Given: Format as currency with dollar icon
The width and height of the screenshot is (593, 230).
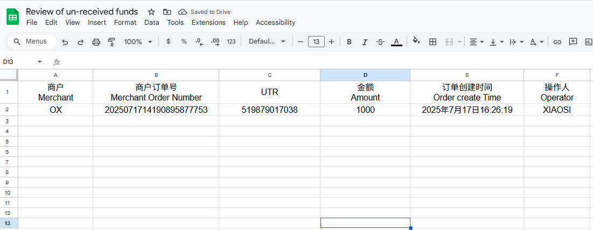Looking at the screenshot, I should click(168, 42).
